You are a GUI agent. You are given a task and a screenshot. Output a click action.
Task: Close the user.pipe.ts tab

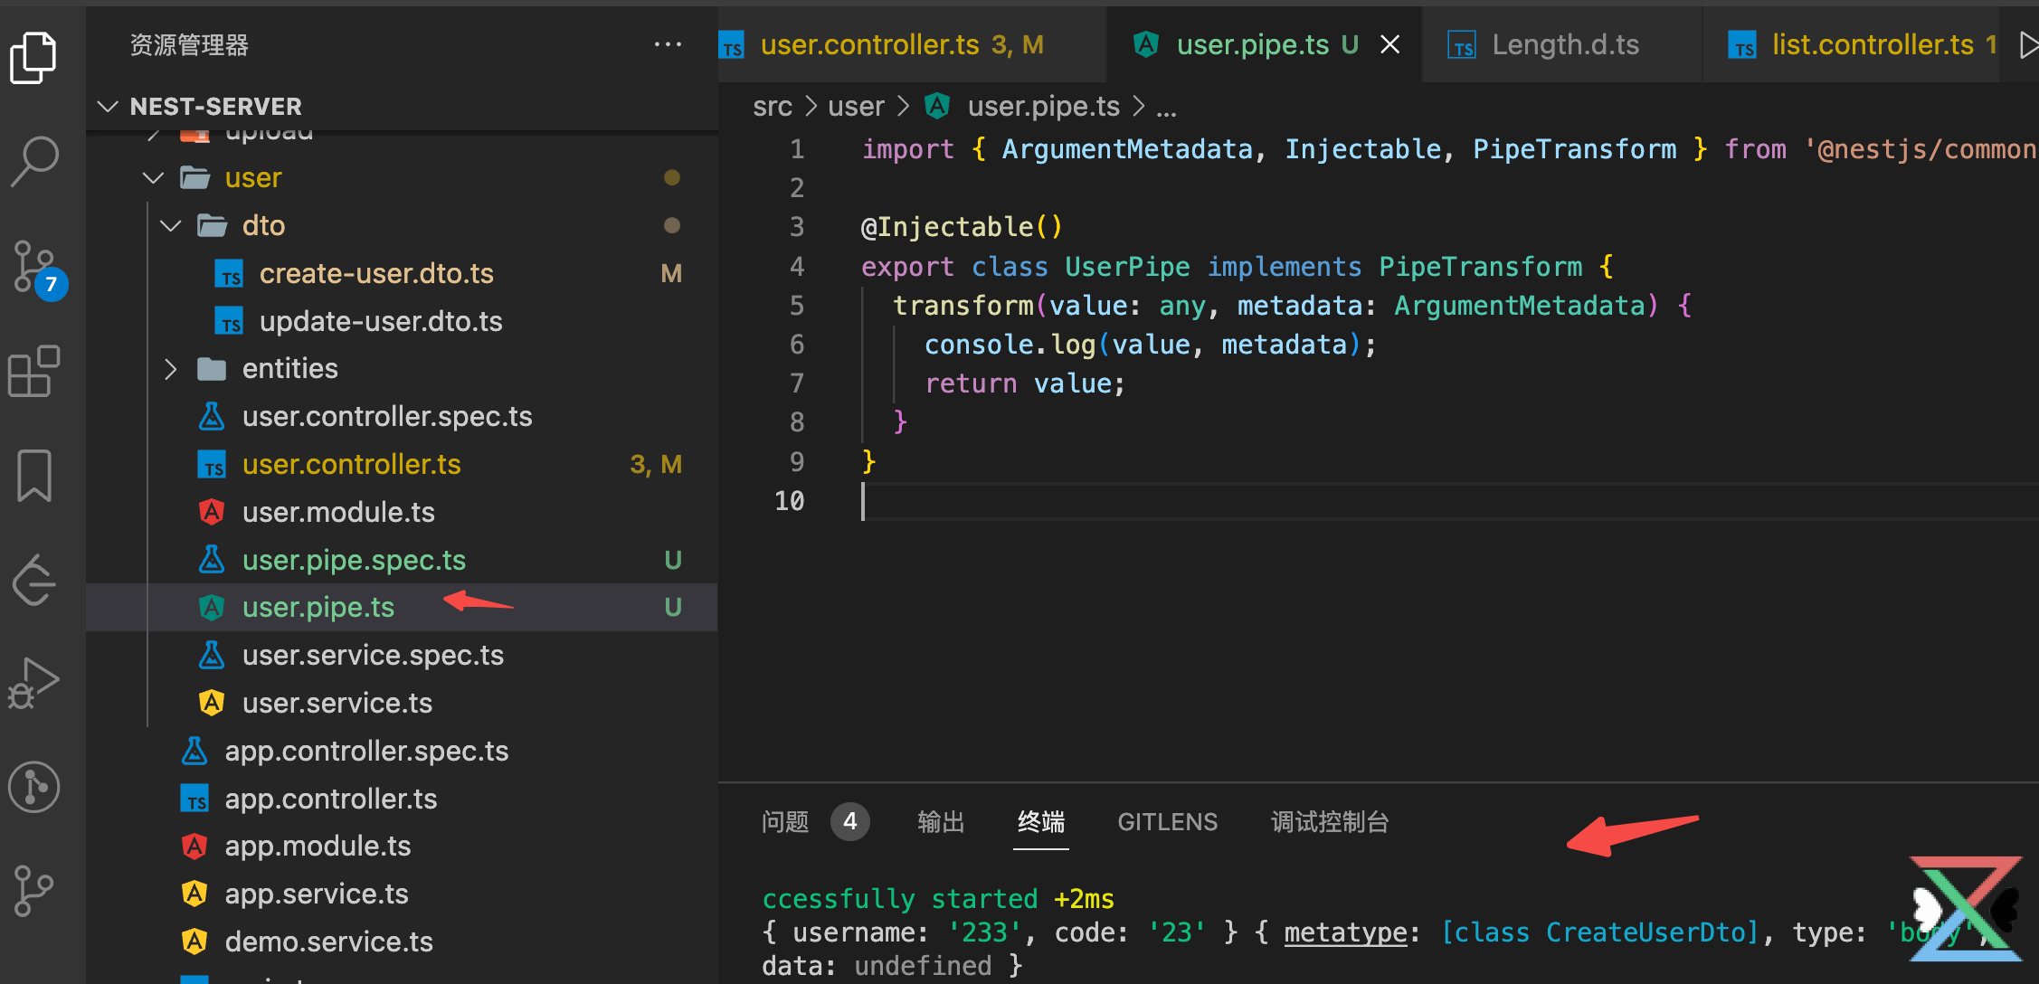[1390, 44]
